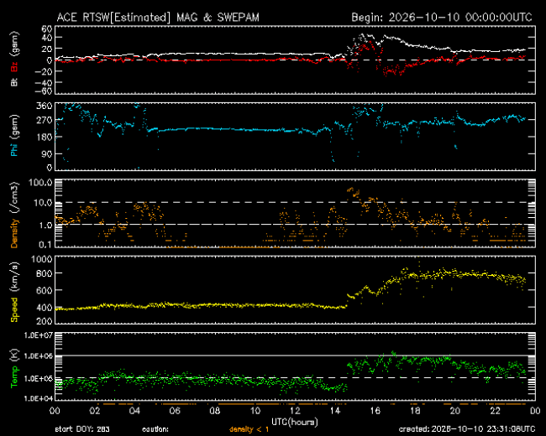Click the "360" tick on the Phi axis
546x436 pixels.
(x=44, y=106)
